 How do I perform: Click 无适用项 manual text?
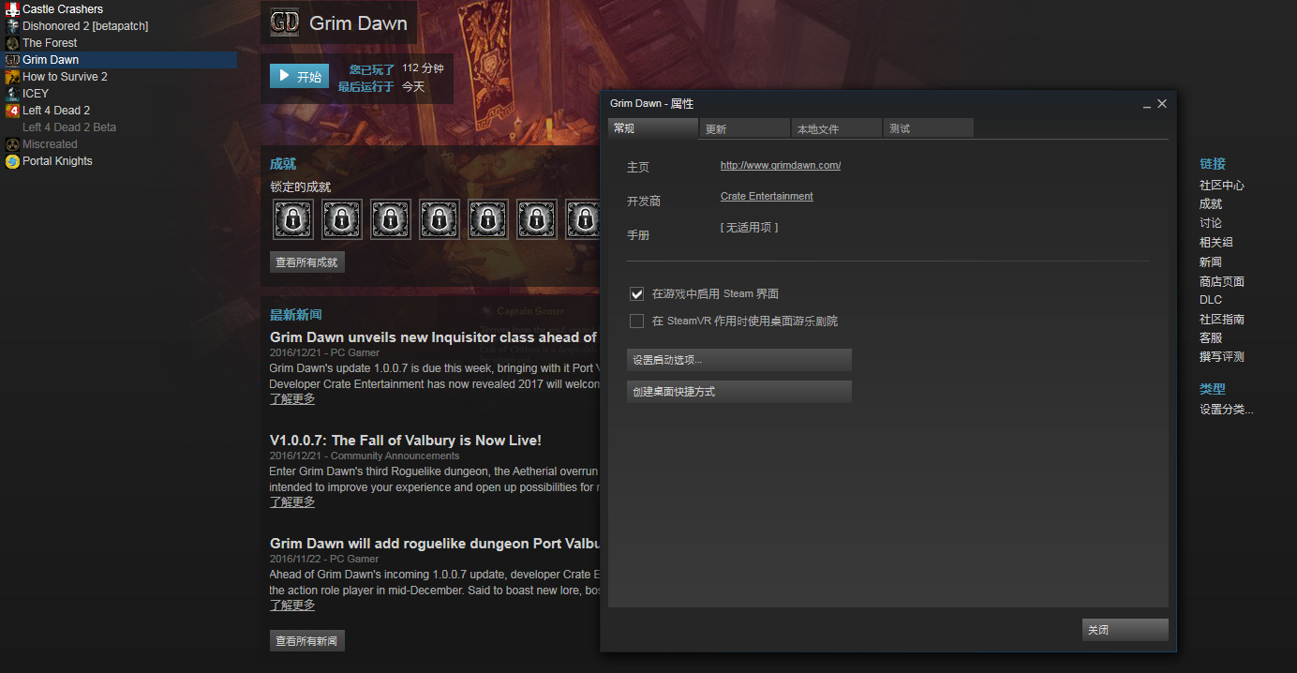point(749,228)
